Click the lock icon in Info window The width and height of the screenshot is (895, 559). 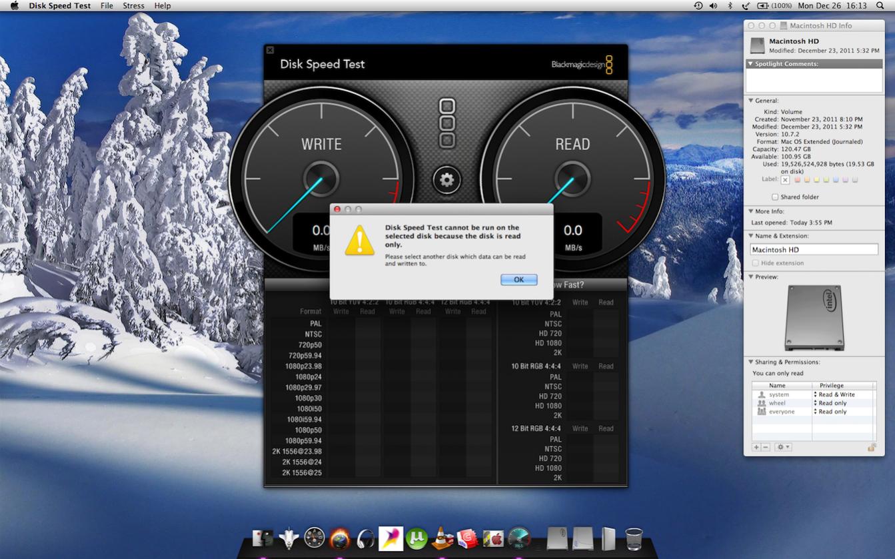pos(872,447)
